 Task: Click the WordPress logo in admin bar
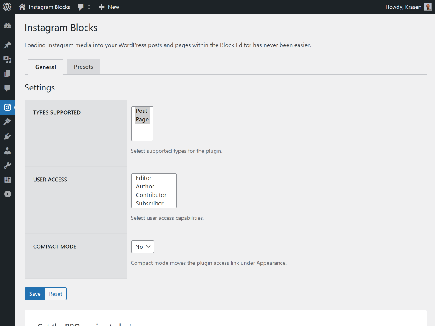(x=7, y=7)
